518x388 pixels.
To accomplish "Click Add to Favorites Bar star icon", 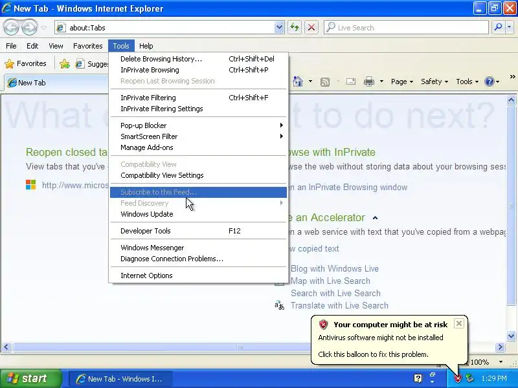I will pyautogui.click(x=65, y=63).
